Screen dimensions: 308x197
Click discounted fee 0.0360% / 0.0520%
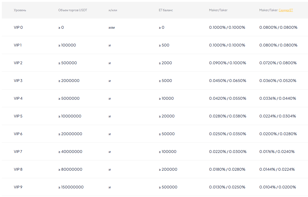(x=278, y=81)
